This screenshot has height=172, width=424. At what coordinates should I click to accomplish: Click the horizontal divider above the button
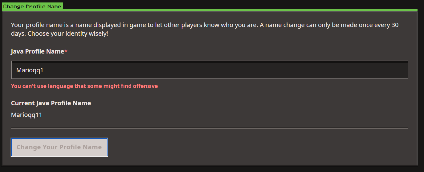coord(210,128)
